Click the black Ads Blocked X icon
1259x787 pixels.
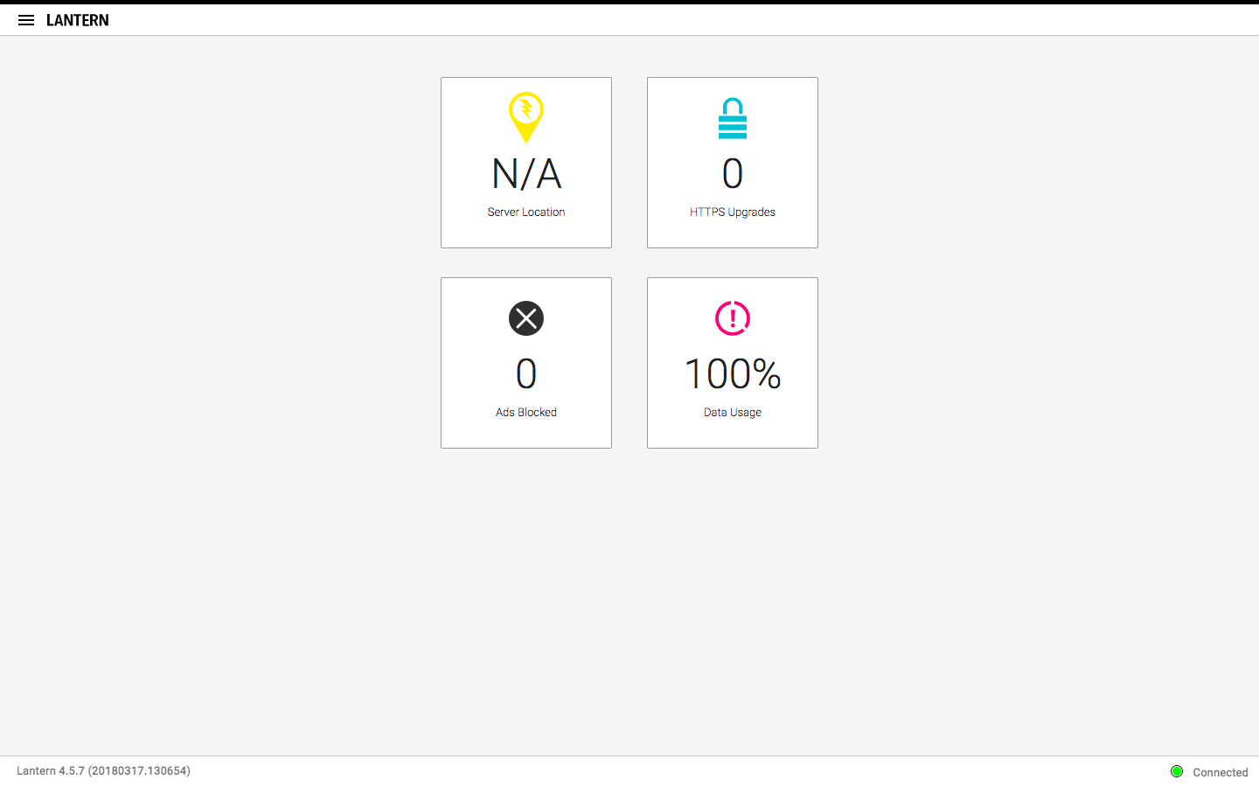pos(526,318)
